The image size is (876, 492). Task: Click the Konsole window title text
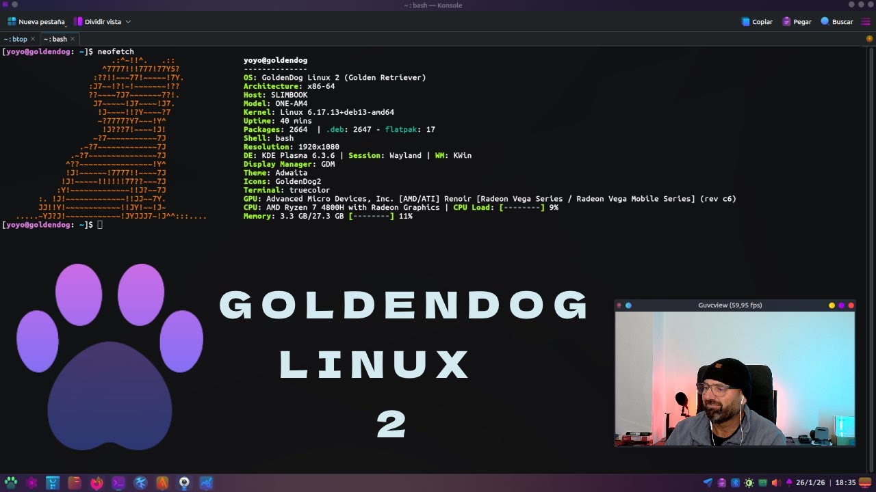(433, 5)
